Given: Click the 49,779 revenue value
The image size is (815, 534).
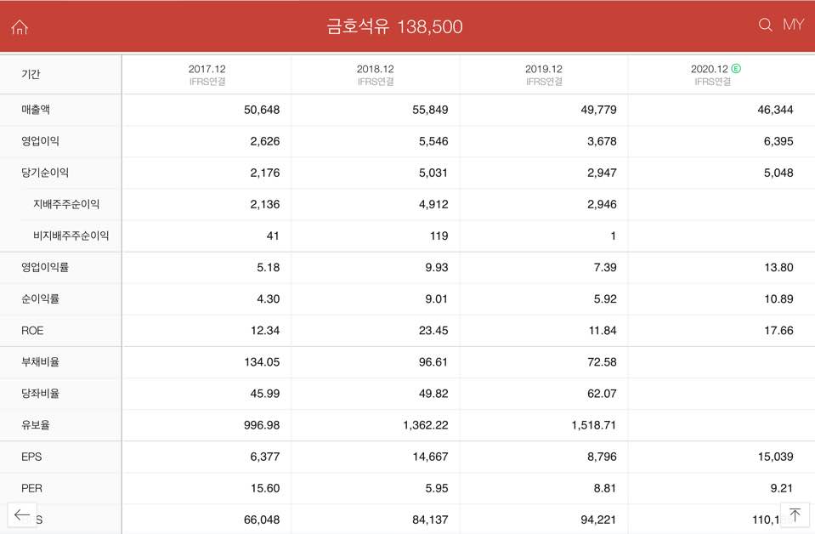Looking at the screenshot, I should pos(598,110).
